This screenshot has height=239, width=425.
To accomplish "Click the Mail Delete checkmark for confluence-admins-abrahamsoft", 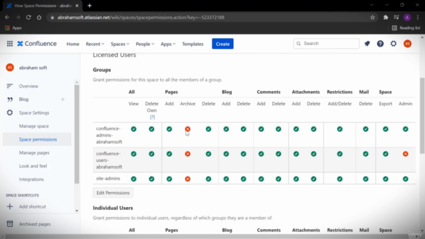I will 366,129.
